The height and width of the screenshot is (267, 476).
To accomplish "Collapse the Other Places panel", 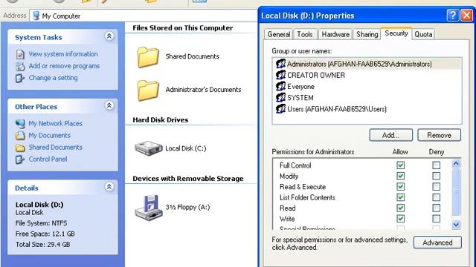I will 109,105.
